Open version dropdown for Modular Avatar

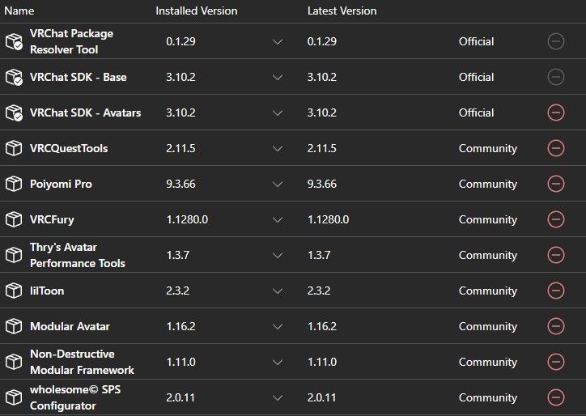coord(278,327)
